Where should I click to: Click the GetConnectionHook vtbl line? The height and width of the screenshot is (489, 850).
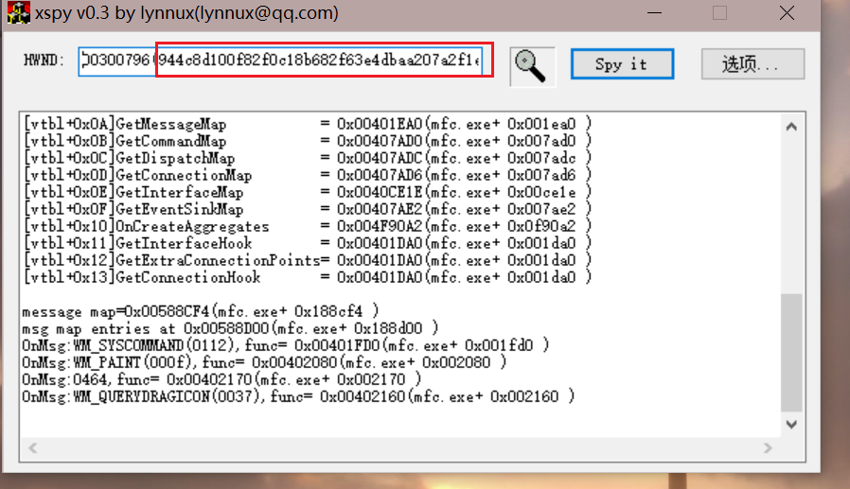click(x=307, y=277)
